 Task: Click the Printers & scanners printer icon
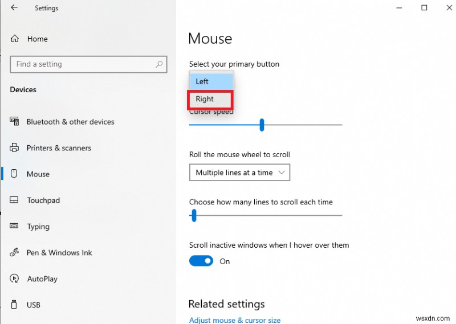click(14, 147)
